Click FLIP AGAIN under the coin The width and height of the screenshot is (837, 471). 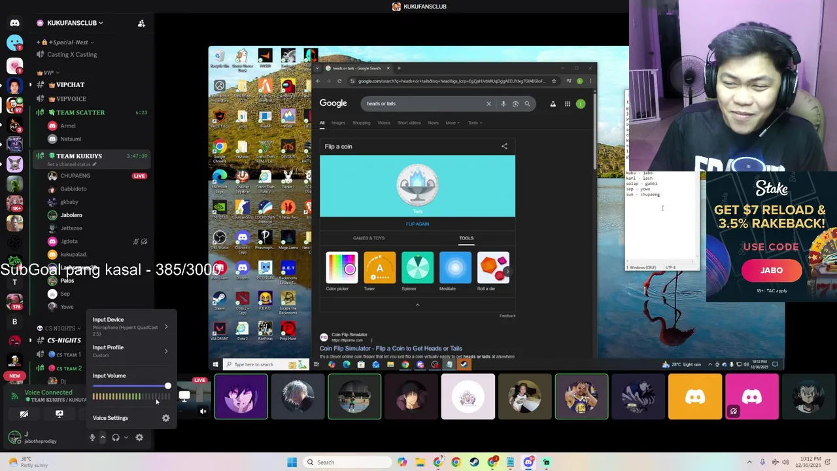(x=417, y=224)
